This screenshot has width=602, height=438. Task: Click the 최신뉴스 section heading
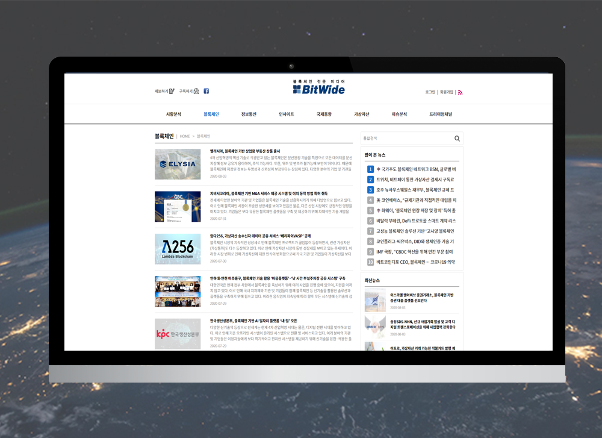point(372,281)
